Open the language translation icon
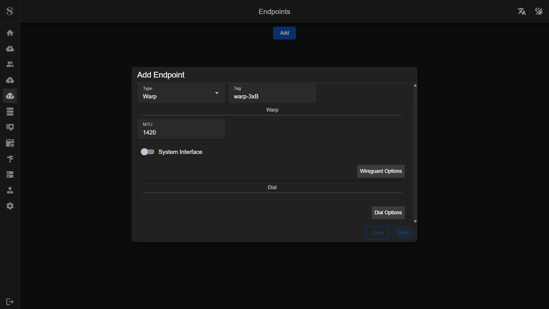This screenshot has height=309, width=549. 522,11
